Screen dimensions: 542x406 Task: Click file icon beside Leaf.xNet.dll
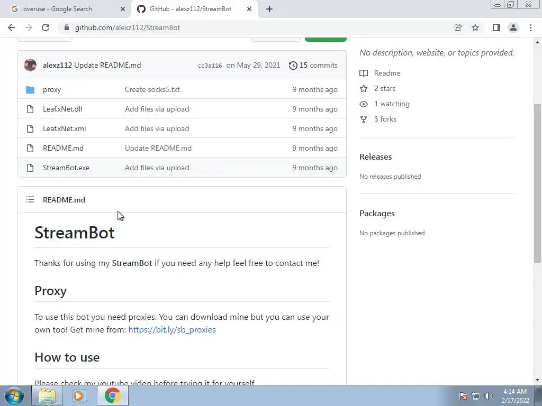30,109
